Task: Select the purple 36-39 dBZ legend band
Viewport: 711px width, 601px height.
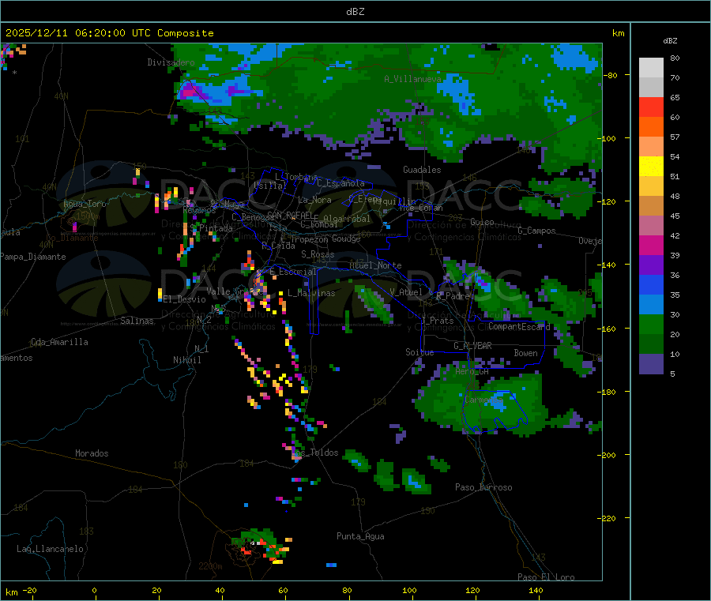Action: click(651, 265)
